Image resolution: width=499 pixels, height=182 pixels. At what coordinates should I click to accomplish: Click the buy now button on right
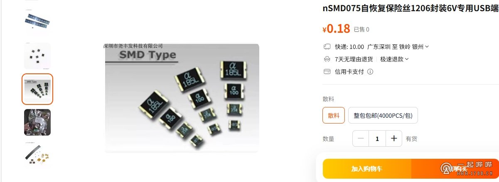coord(455,169)
